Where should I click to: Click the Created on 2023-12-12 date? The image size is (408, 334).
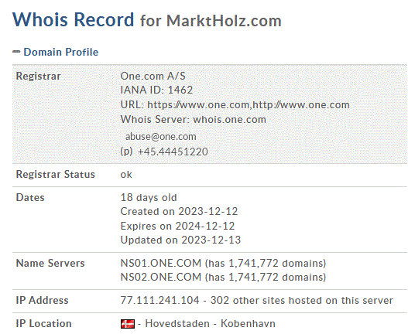point(179,212)
